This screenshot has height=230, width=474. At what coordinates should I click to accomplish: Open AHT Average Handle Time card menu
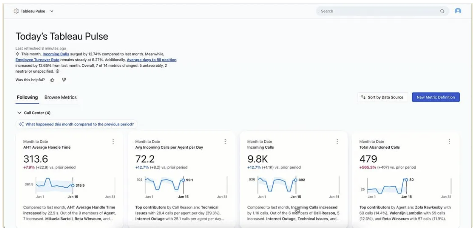(113, 141)
